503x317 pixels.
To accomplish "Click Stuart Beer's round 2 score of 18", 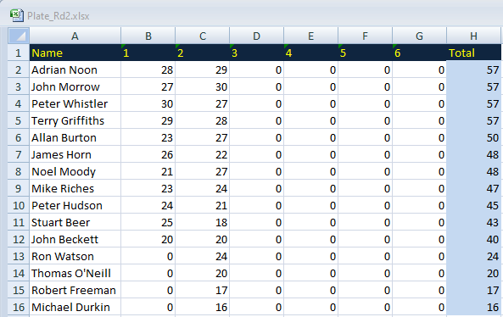I will (202, 222).
